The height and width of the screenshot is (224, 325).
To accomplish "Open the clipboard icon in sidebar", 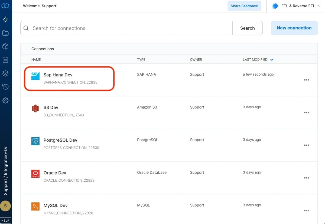I will click(6, 60).
